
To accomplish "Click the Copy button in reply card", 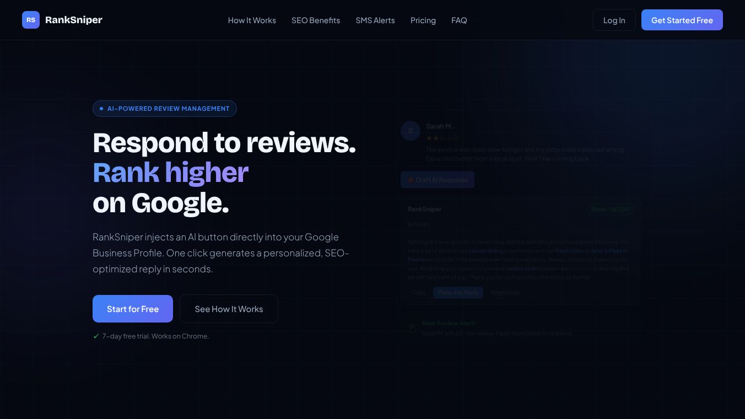I will pos(419,293).
